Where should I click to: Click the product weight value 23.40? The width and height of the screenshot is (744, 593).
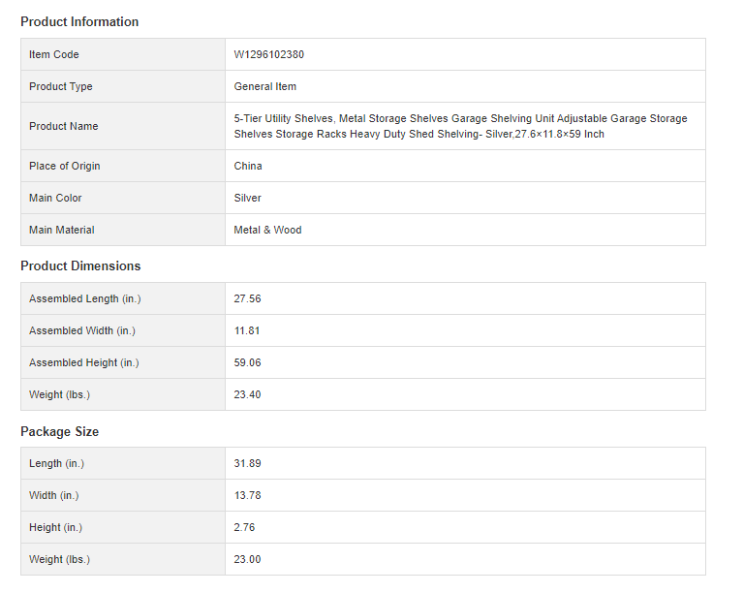point(247,394)
